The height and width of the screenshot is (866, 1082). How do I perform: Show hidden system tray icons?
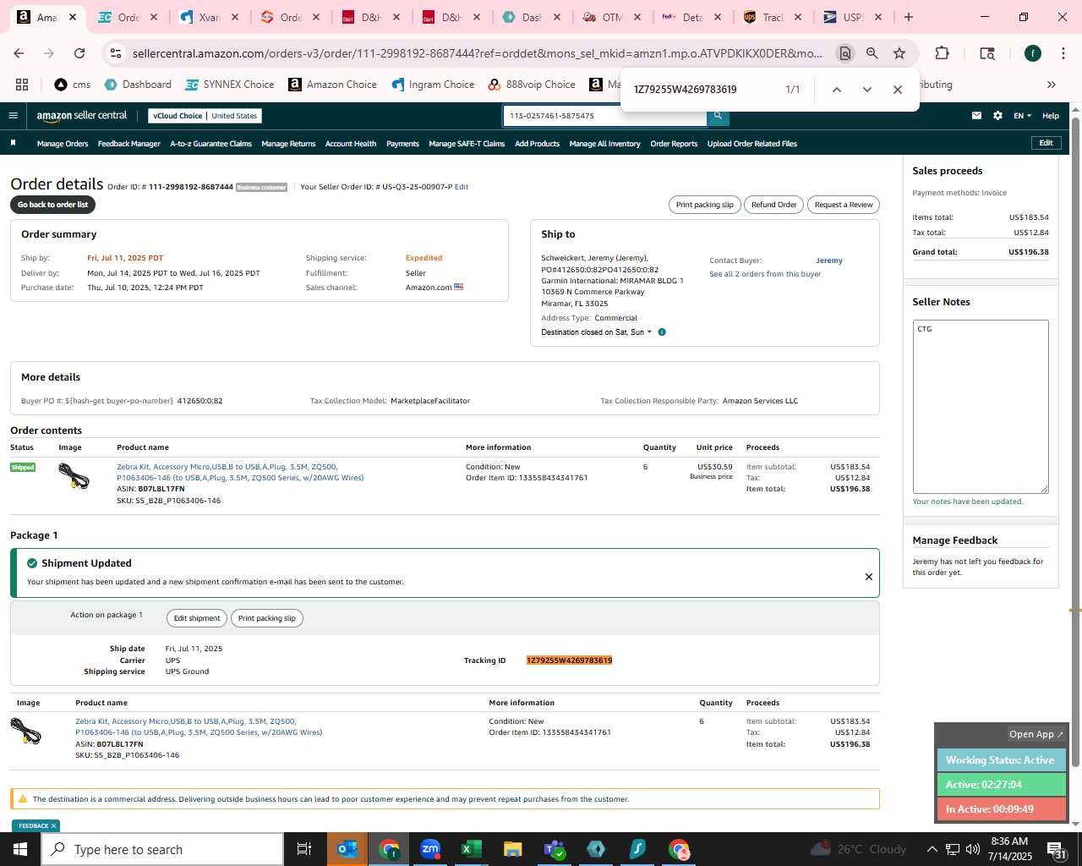coord(932,849)
